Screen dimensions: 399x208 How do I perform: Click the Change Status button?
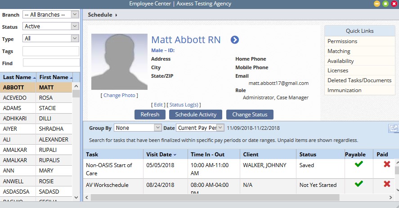[x=250, y=115]
